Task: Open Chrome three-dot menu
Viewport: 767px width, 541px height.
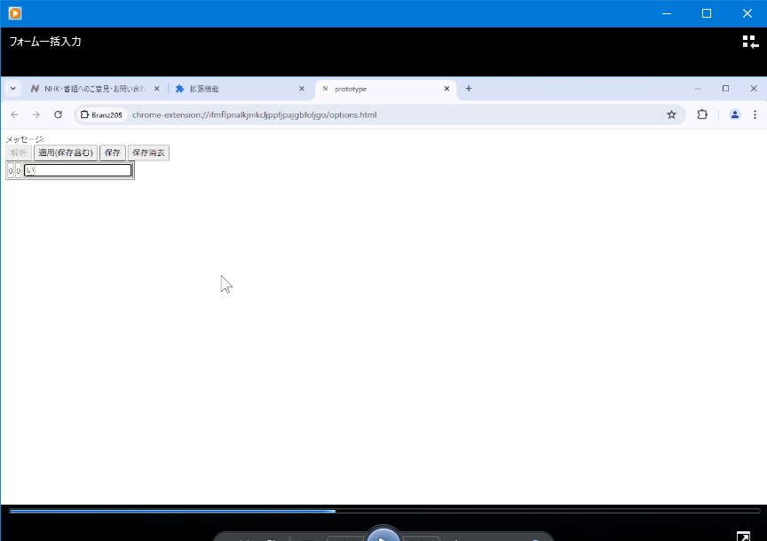Action: tap(755, 114)
